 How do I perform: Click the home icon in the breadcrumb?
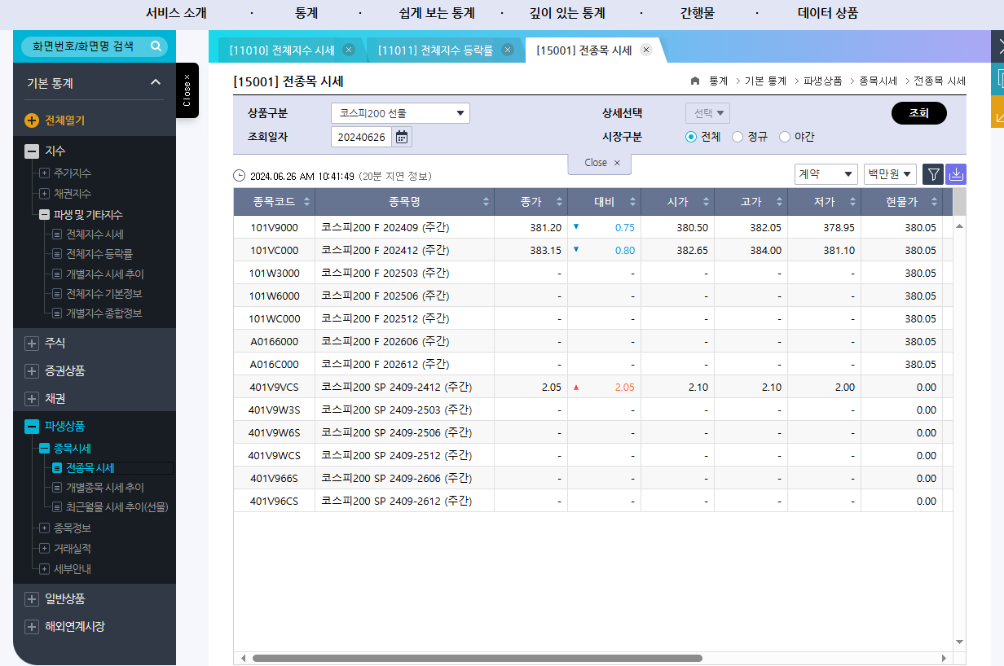click(694, 81)
